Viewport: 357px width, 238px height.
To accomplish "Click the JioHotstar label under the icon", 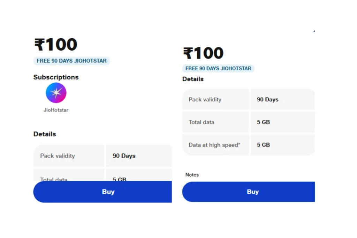I will [x=56, y=110].
